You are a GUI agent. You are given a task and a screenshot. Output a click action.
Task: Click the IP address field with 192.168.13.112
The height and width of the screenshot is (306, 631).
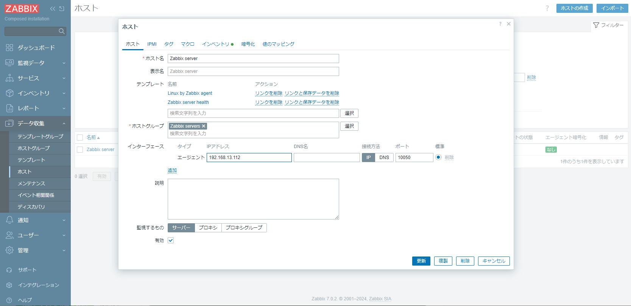point(249,158)
